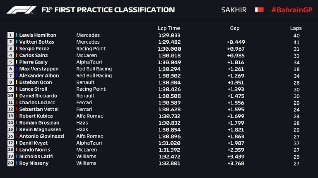Image resolution: width=318 pixels, height=178 pixels.
Task: Click the Mercedes team color bar for Hamilton
Action: (x=17, y=35)
